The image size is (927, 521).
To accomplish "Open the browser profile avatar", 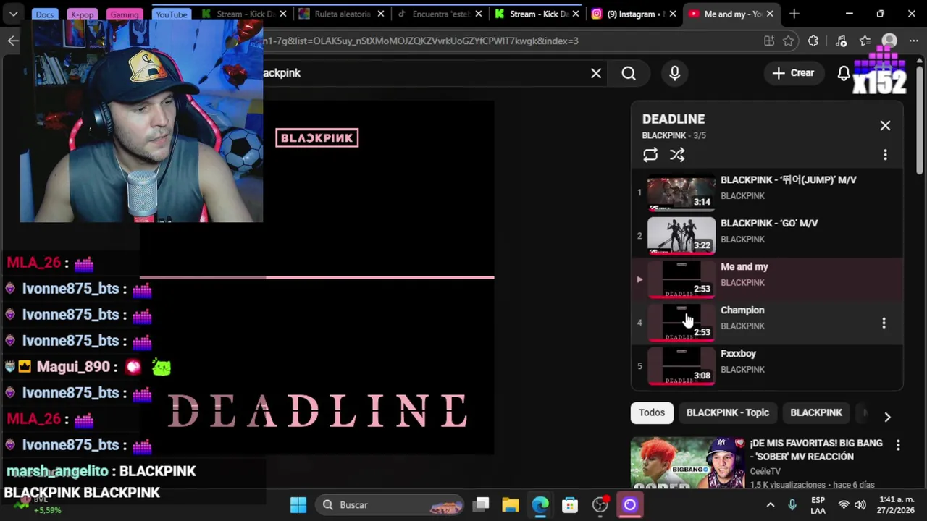I will [889, 41].
